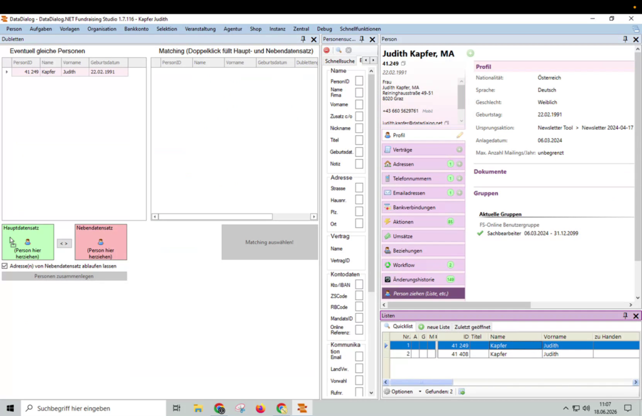Click the green plus icon beside Judith Kapfer, MA

tap(470, 53)
